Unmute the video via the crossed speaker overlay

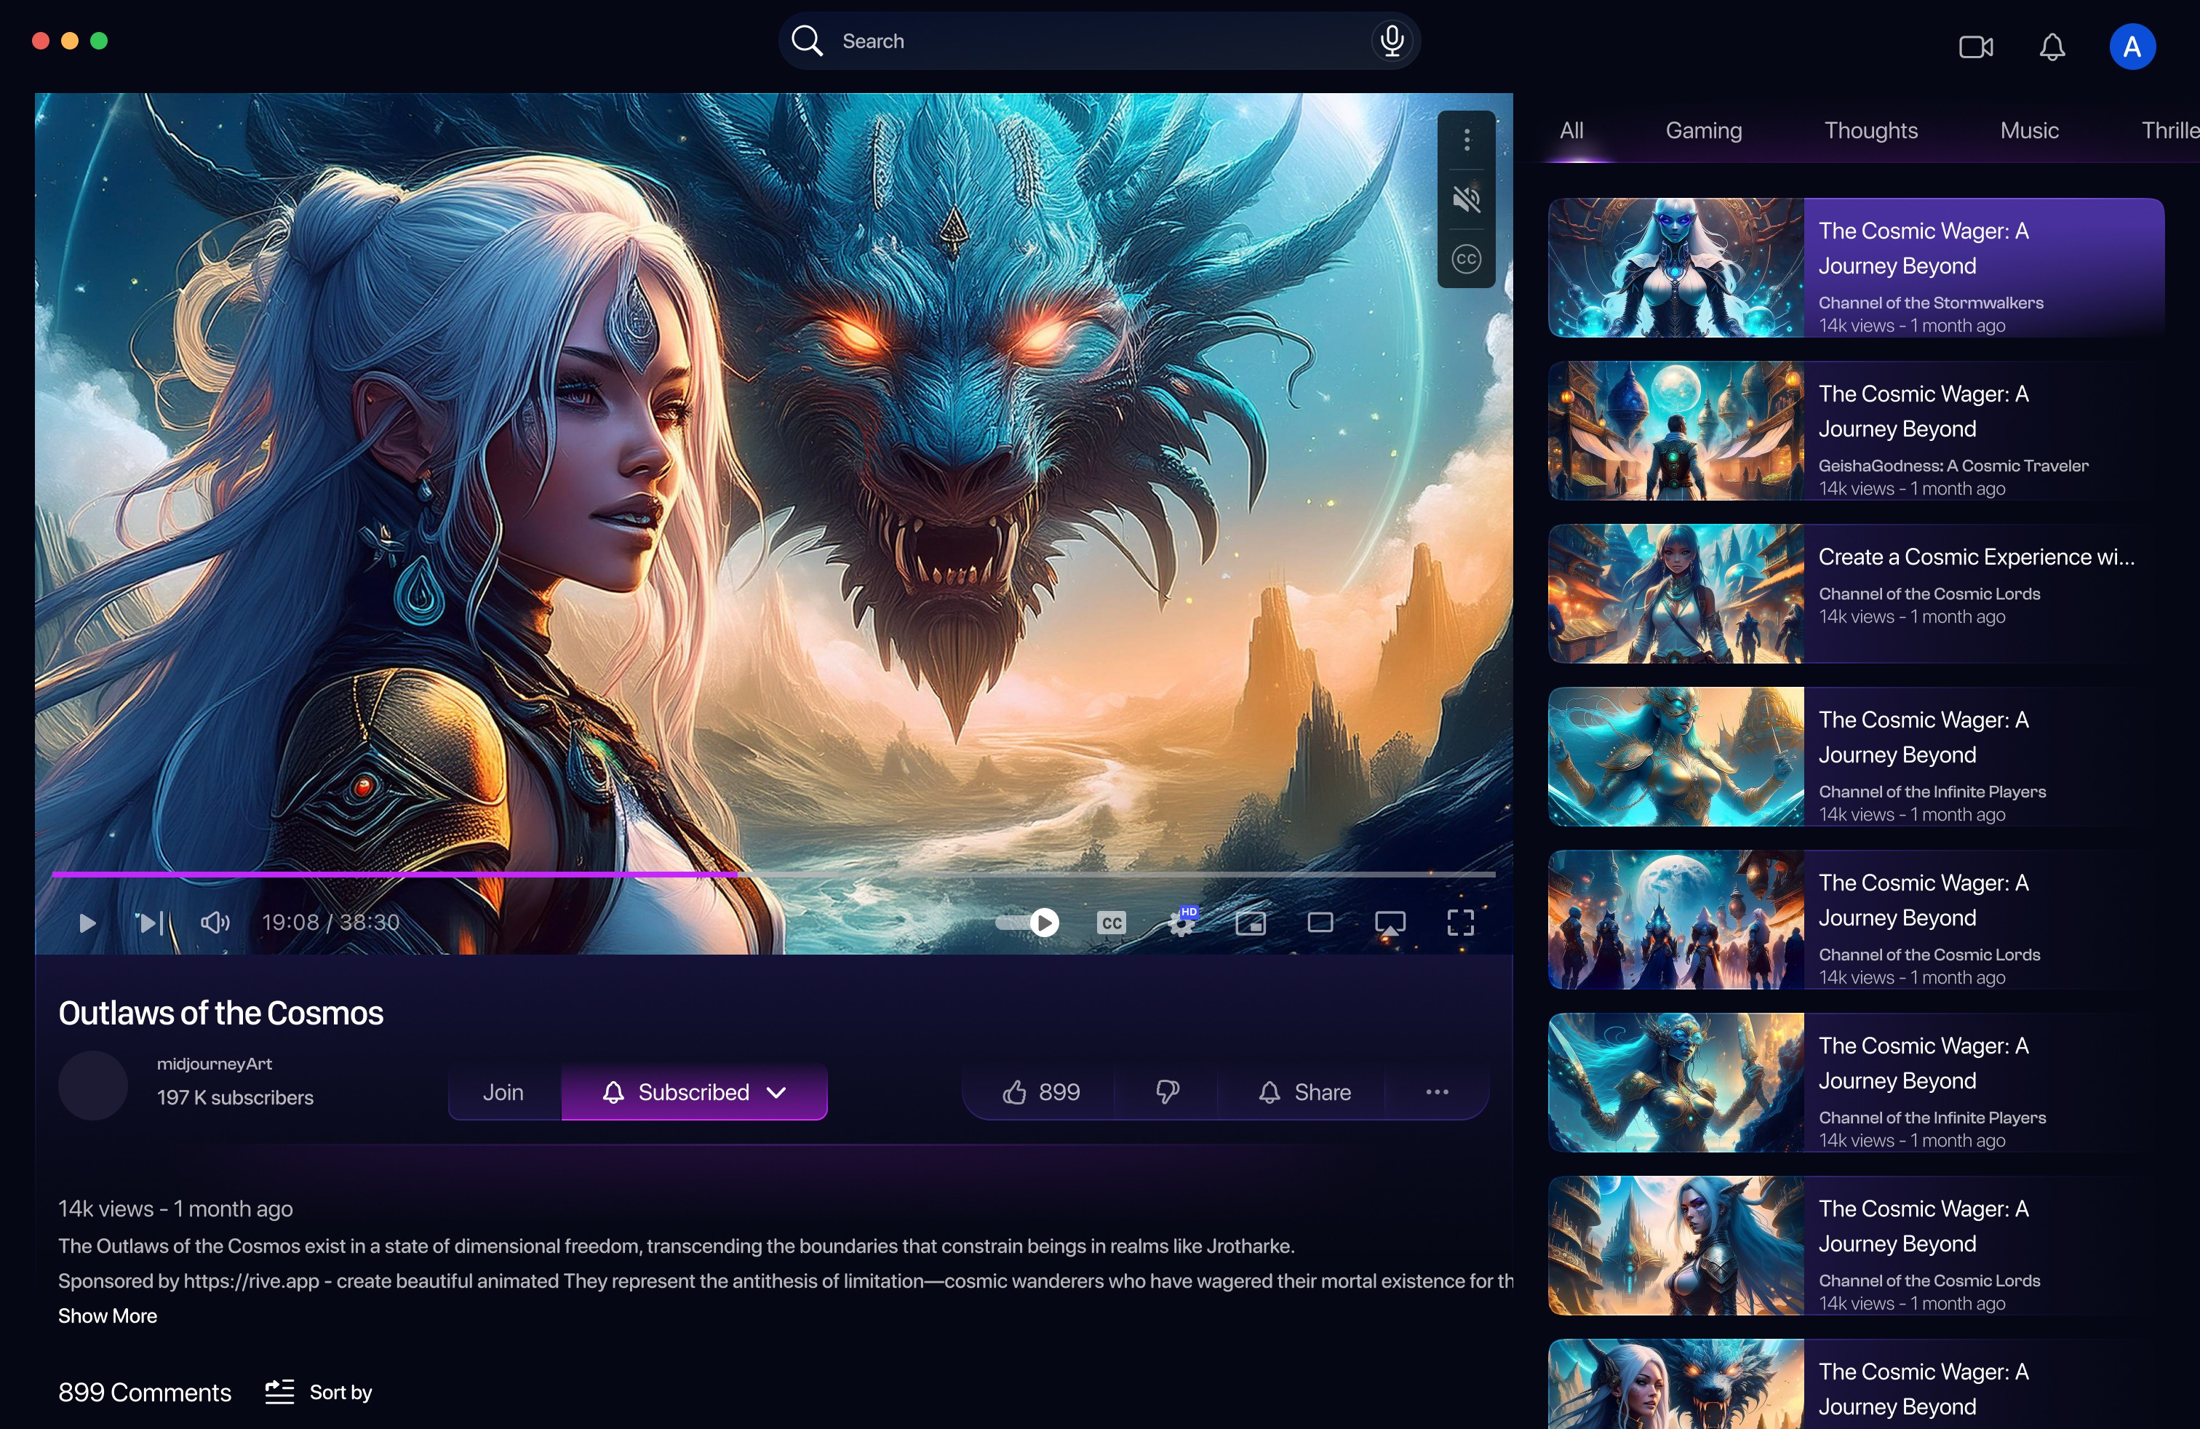tap(1468, 199)
